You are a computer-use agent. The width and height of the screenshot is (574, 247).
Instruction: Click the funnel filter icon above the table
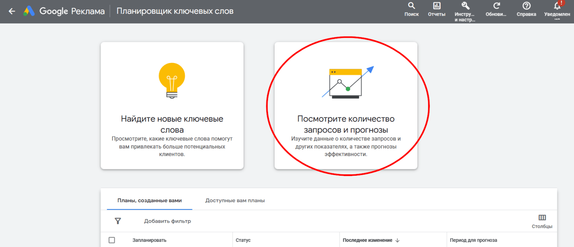tap(118, 221)
